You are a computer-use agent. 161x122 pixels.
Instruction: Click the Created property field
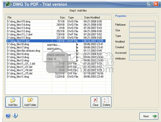(142, 46)
